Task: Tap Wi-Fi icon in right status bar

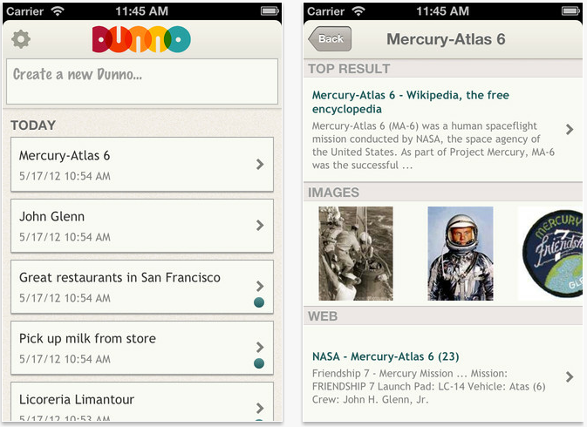Action: (358, 11)
